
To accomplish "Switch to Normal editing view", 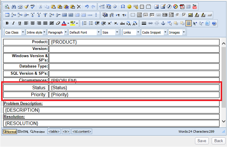I will (x=10, y=132).
